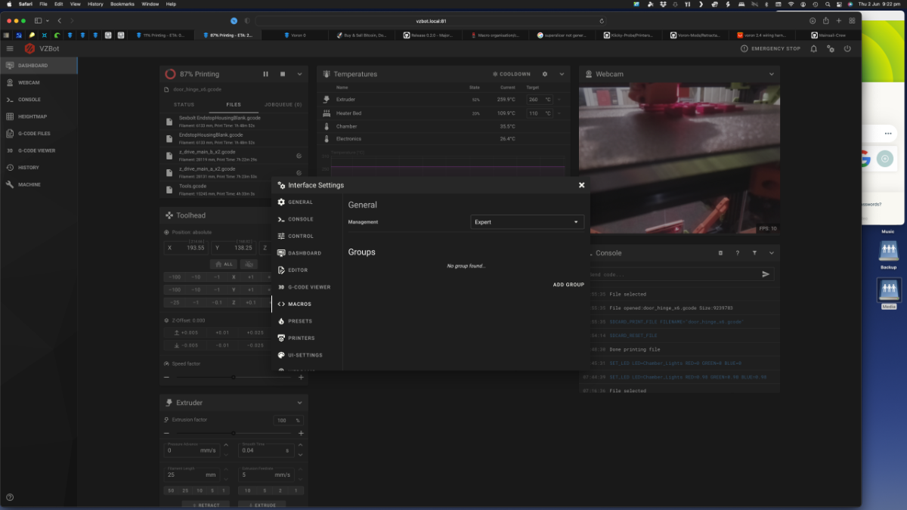Increase speed factor with plus
The height and width of the screenshot is (510, 907).
click(x=301, y=377)
